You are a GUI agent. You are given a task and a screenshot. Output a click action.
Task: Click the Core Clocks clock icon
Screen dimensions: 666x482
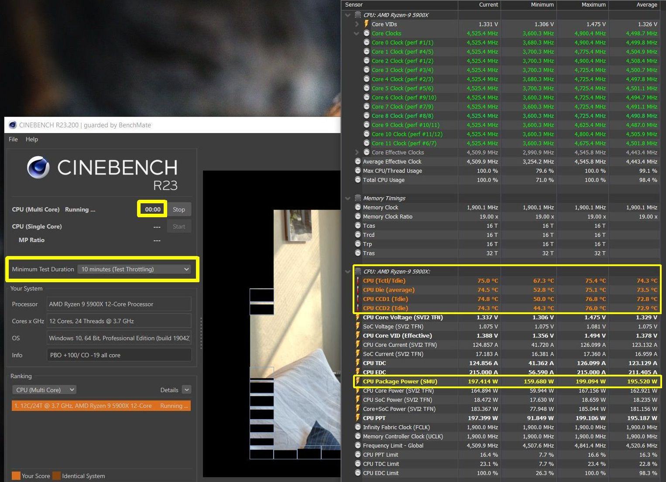tap(367, 33)
